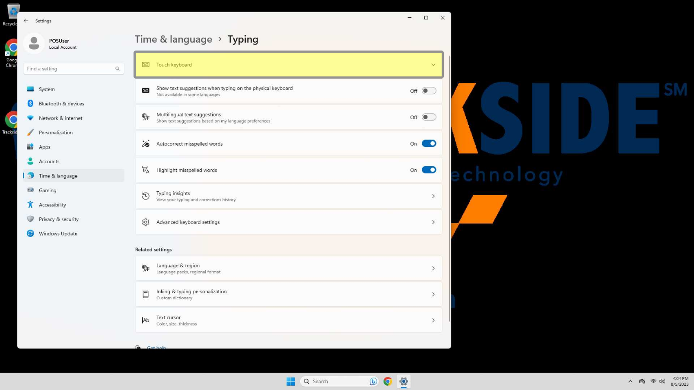Click the Windows Update sidebar icon
The image size is (694, 390).
(x=30, y=234)
